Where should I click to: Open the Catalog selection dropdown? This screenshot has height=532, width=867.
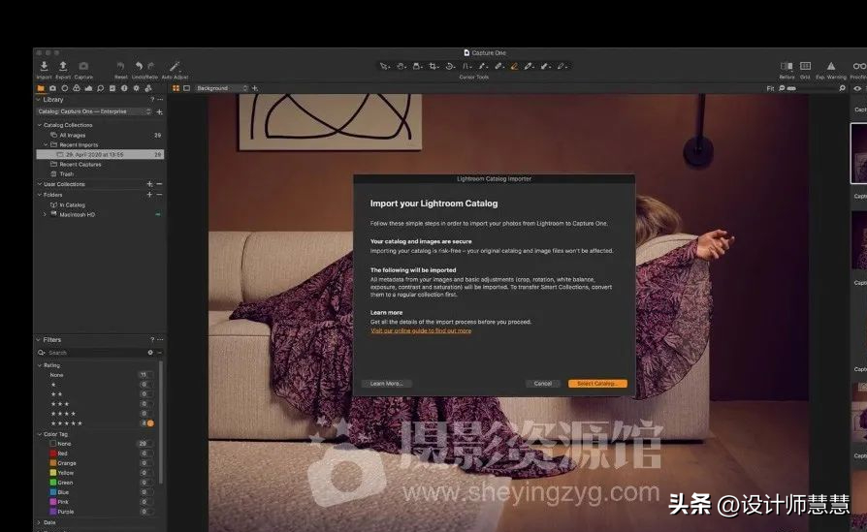tap(94, 111)
